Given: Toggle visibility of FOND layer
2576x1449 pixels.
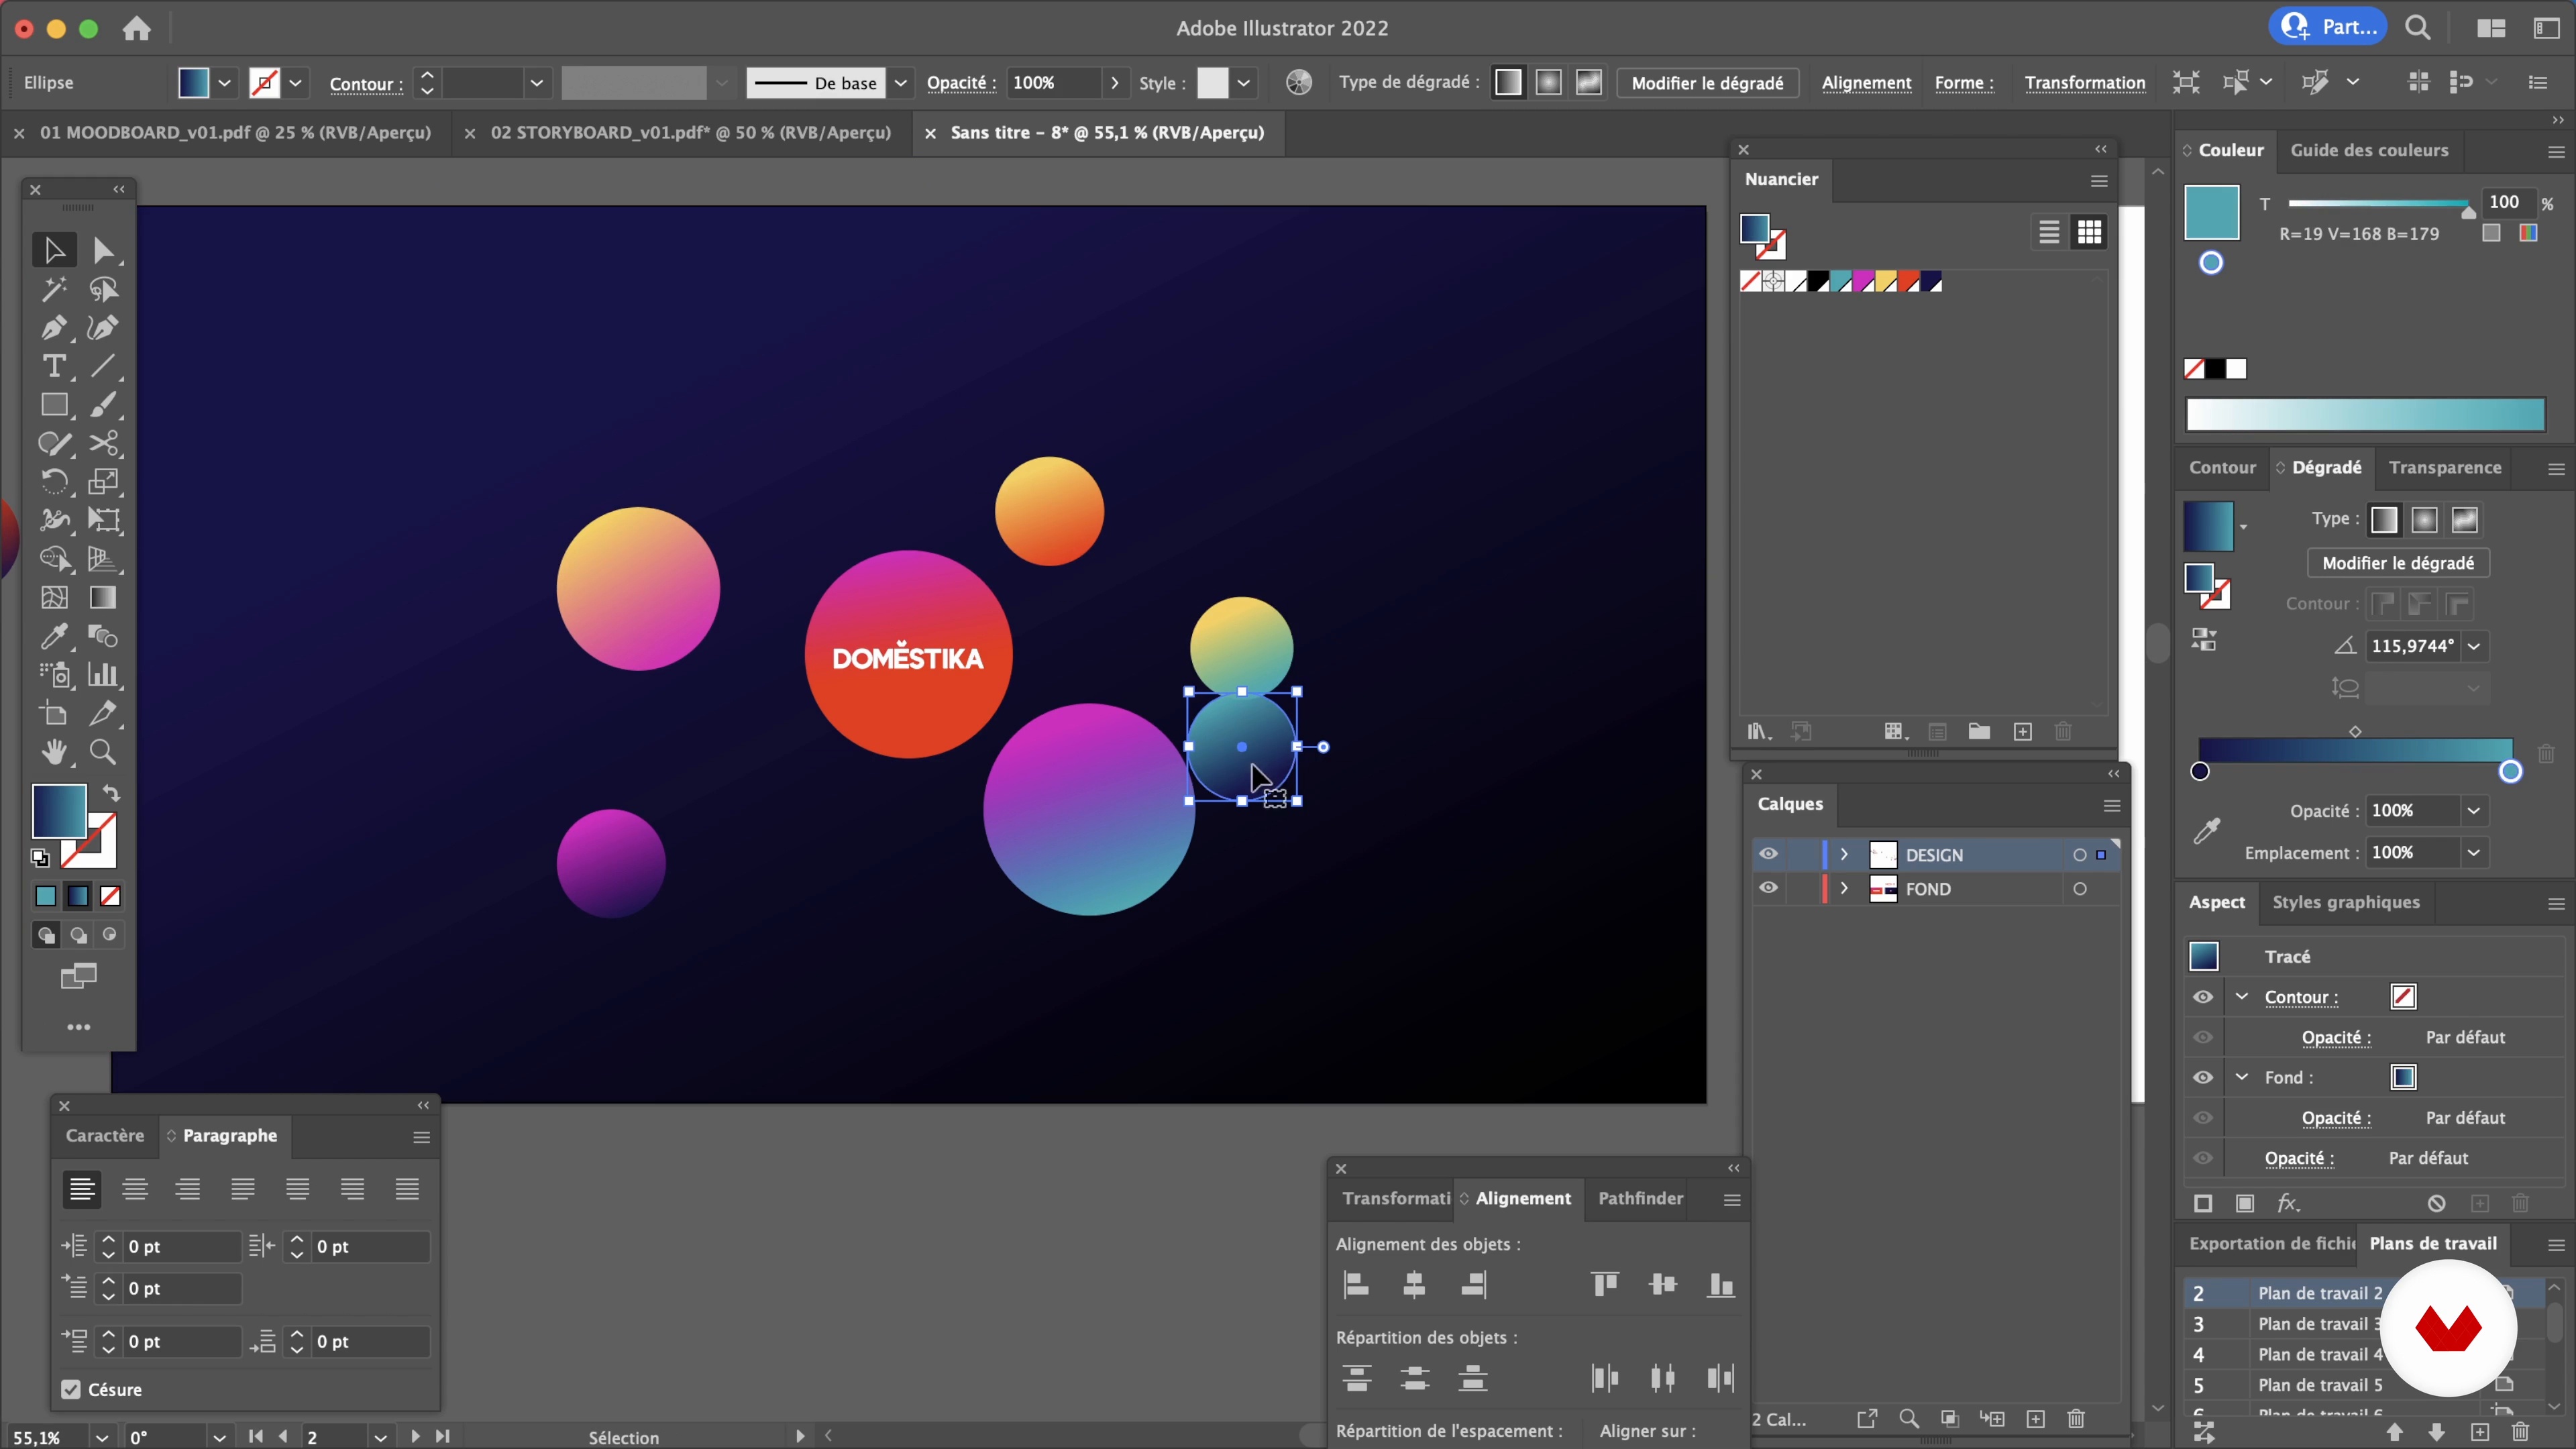Looking at the screenshot, I should point(1768,888).
